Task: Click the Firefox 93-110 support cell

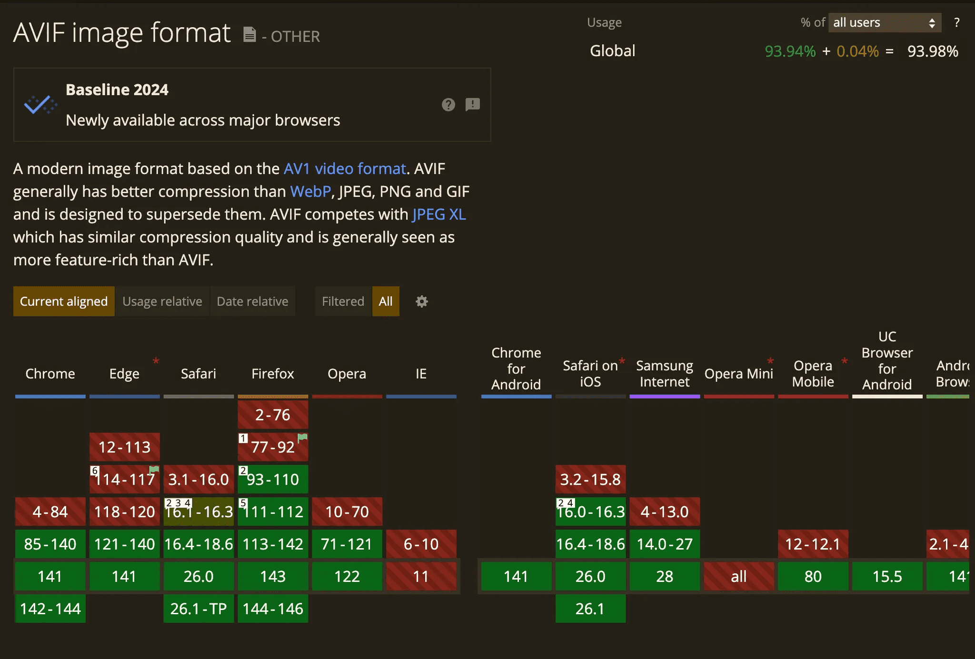Action: click(x=273, y=480)
